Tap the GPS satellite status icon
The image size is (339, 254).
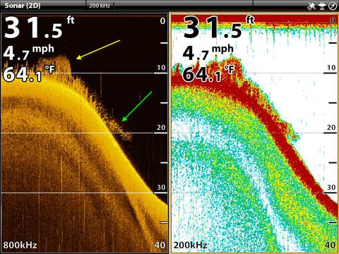pyautogui.click(x=311, y=6)
